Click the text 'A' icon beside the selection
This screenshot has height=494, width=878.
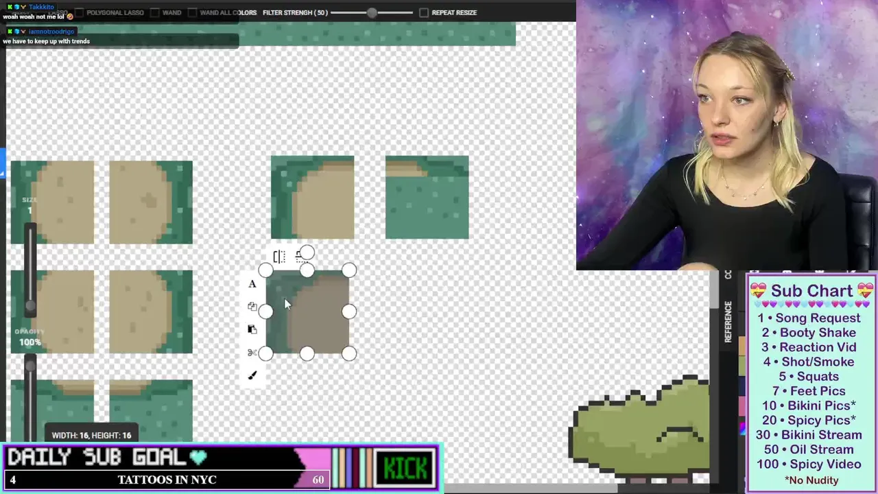tap(252, 284)
